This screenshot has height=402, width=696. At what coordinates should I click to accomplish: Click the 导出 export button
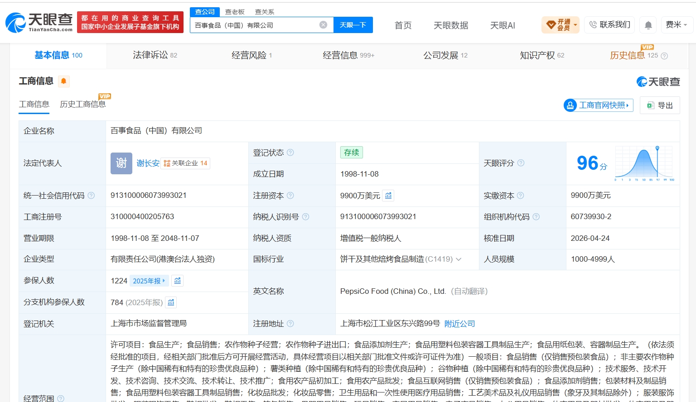click(660, 105)
